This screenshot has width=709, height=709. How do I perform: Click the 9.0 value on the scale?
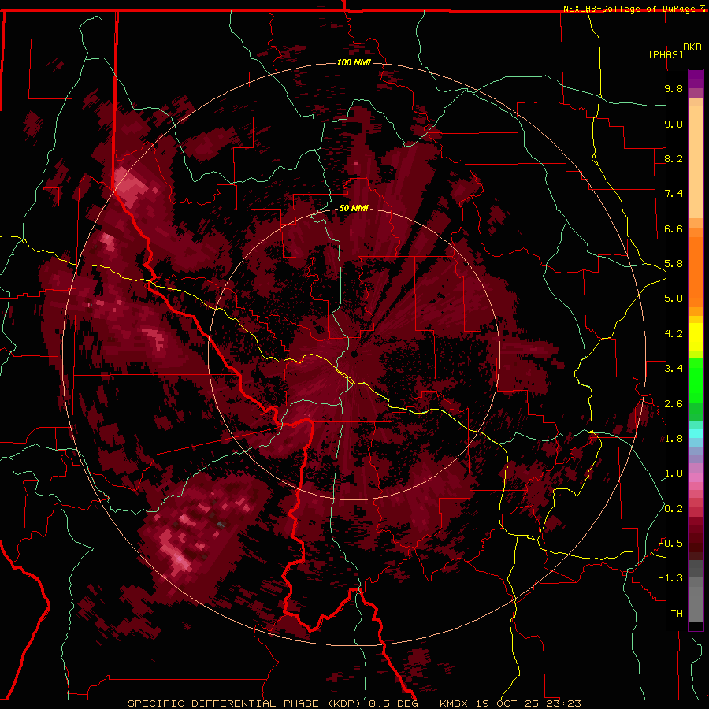click(674, 124)
